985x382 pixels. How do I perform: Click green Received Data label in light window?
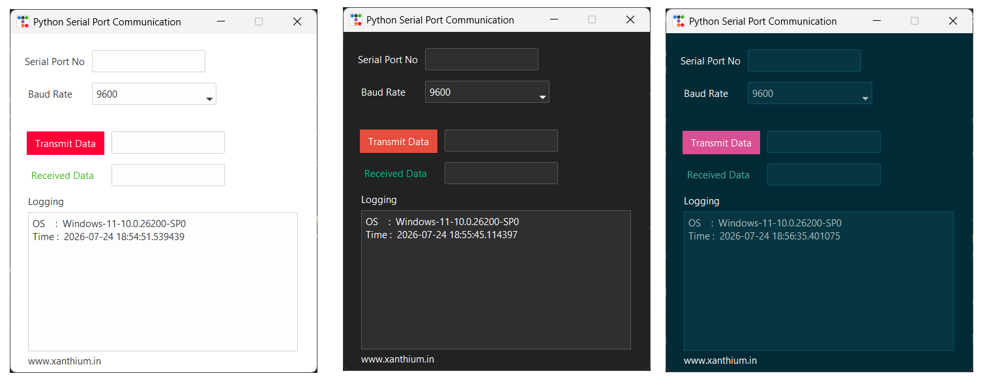point(63,176)
